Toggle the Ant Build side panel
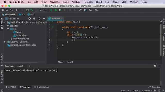The height and width of the screenshot is (92, 165). pos(164,24)
